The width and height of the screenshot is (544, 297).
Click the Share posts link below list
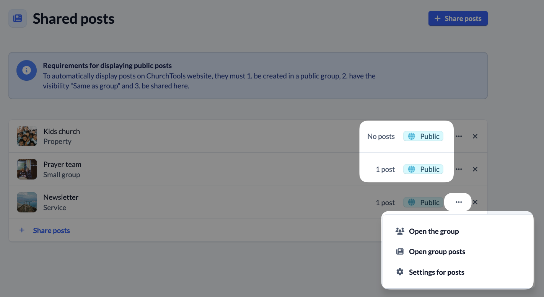click(51, 230)
